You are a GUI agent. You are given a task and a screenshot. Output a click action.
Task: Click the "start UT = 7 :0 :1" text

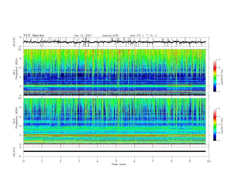pos(143,35)
